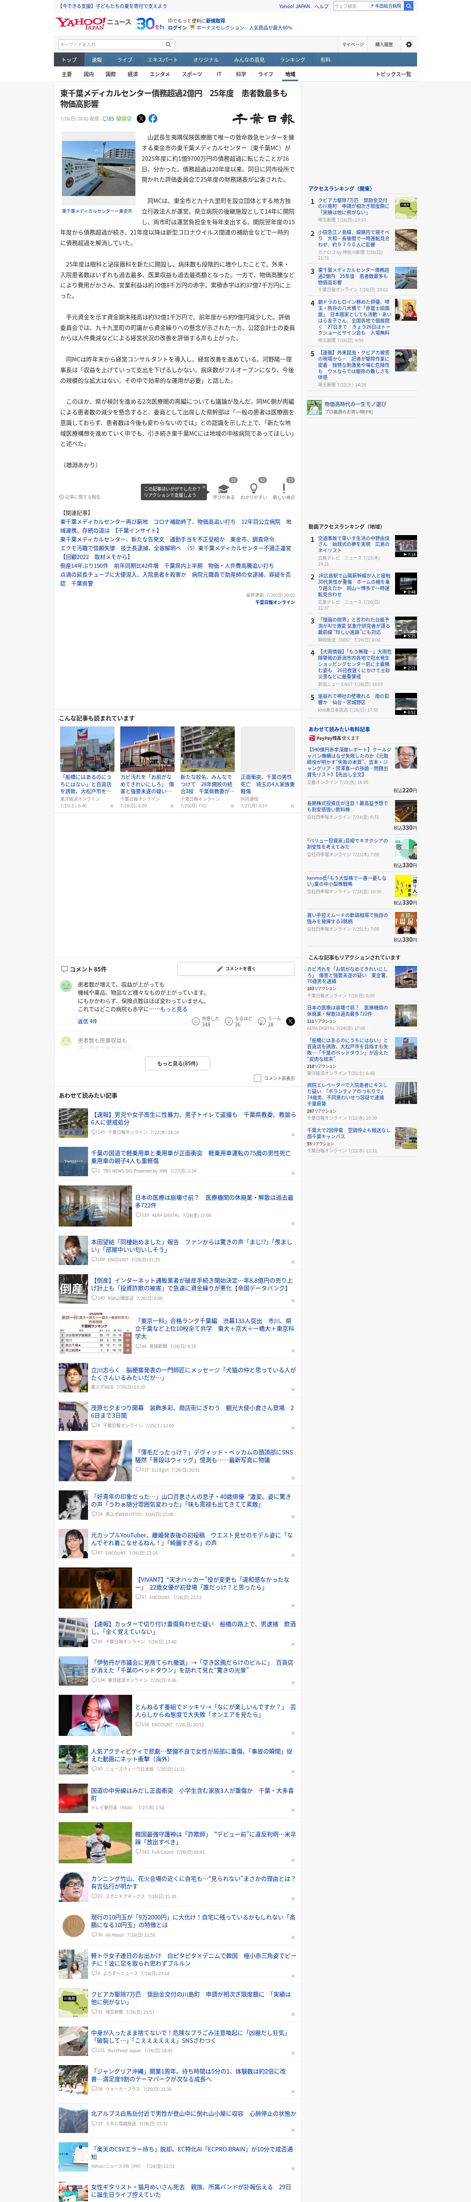Click the 30th anniversary logo
471x2202 pixels.
(150, 24)
